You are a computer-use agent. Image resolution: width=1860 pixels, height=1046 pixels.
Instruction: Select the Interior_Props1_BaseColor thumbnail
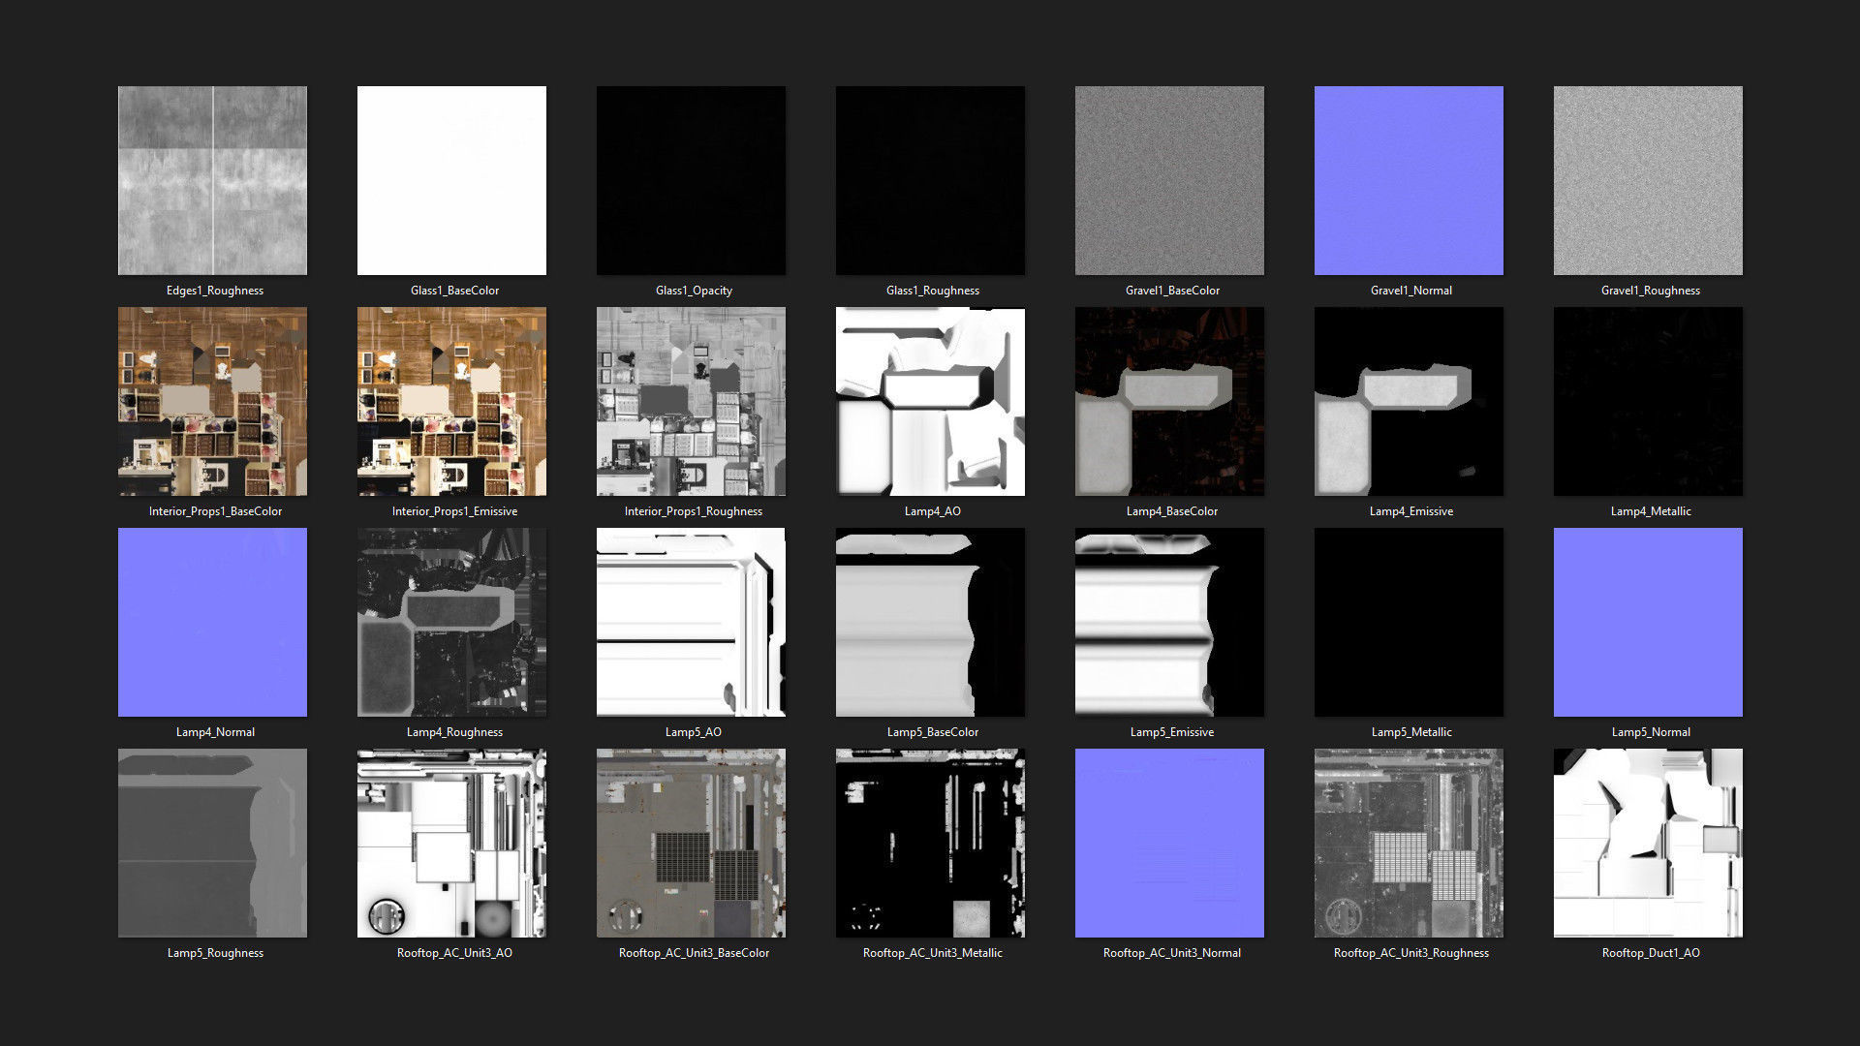point(212,401)
